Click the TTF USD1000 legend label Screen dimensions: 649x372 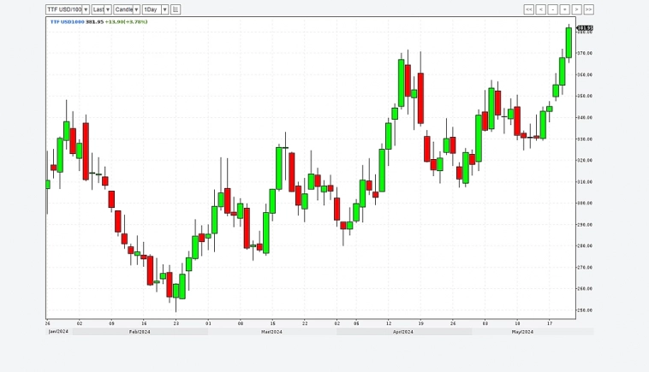[67, 21]
